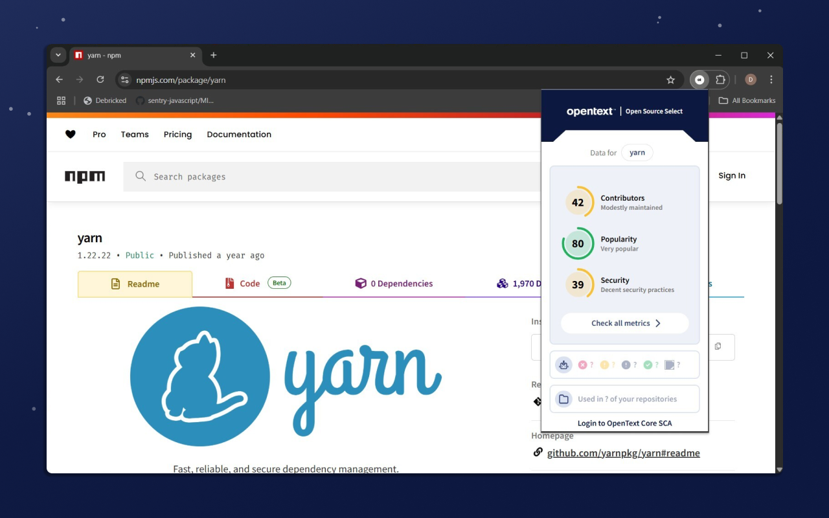Go to Pricing page
Image resolution: width=829 pixels, height=518 pixels.
[177, 134]
